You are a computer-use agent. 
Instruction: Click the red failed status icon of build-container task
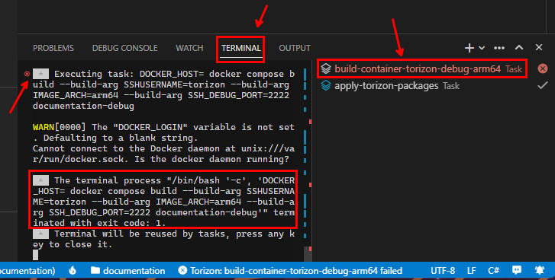point(542,68)
